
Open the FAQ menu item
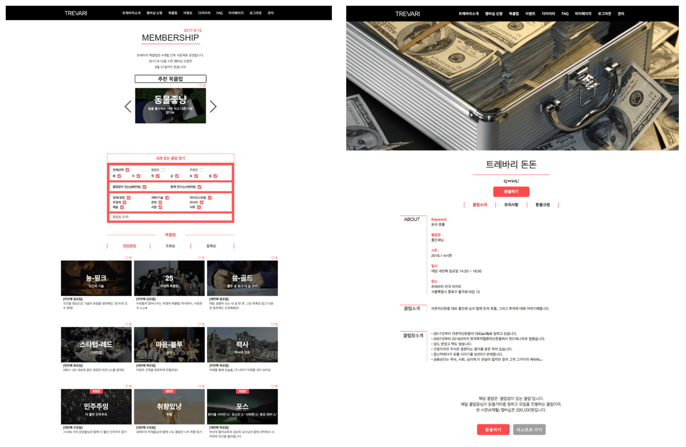pos(219,13)
